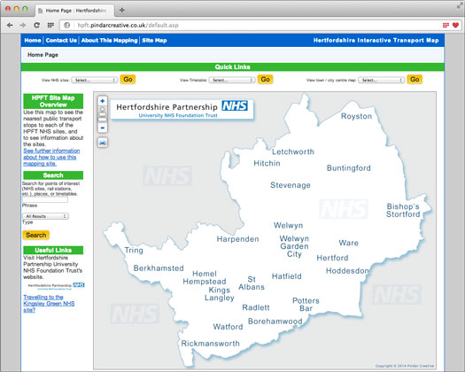
Task: Select Berkhamsted on the map
Action: coord(159,268)
